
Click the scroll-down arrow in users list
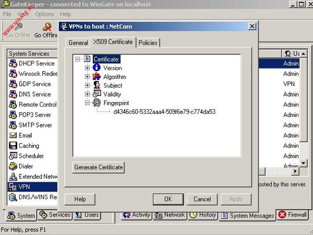coord(303,163)
